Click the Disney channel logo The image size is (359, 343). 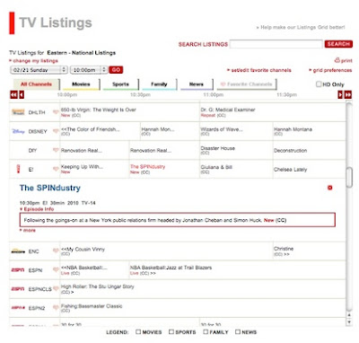[18, 131]
